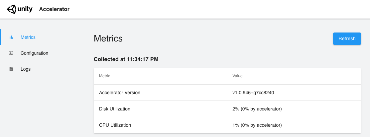
Task: Click the unity wordmark text
Action: 25,9
